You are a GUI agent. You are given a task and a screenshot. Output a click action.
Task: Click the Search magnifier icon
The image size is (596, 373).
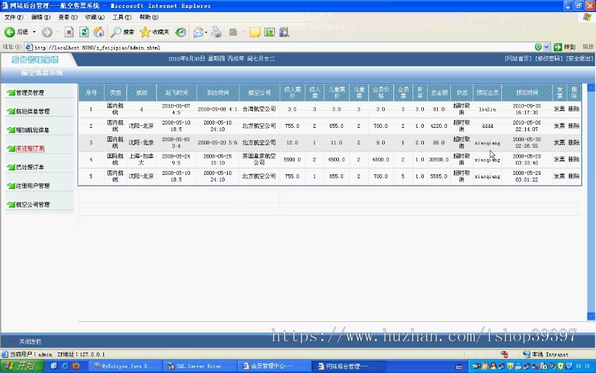point(115,32)
